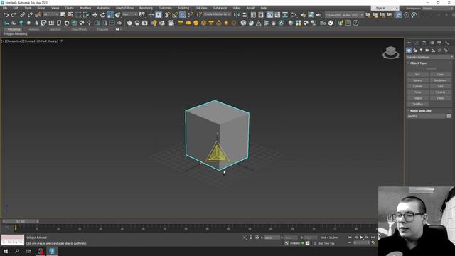Toggle the 3D Snaps icon
The height and width of the screenshot is (256, 455).
(167, 15)
